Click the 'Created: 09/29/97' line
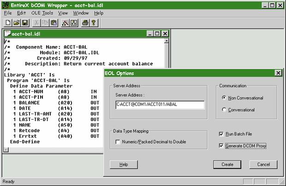Screen dimensions: 286x186 coord(46,58)
